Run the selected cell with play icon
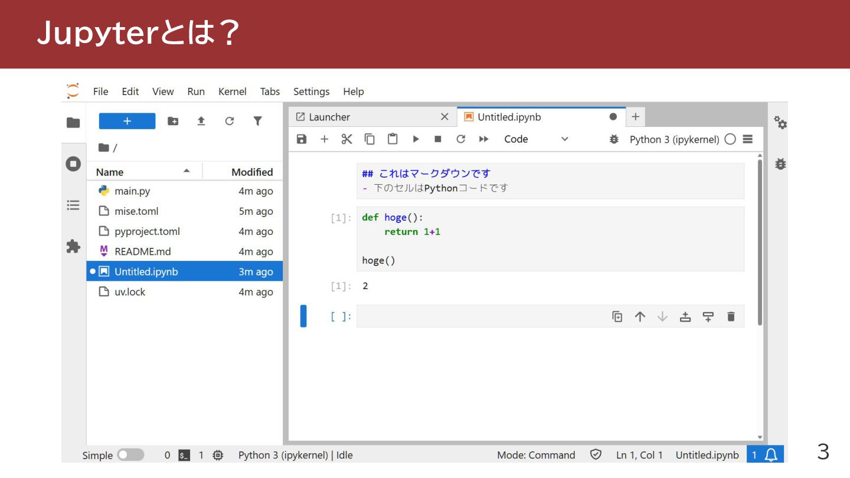This screenshot has width=850, height=478. 416,139
